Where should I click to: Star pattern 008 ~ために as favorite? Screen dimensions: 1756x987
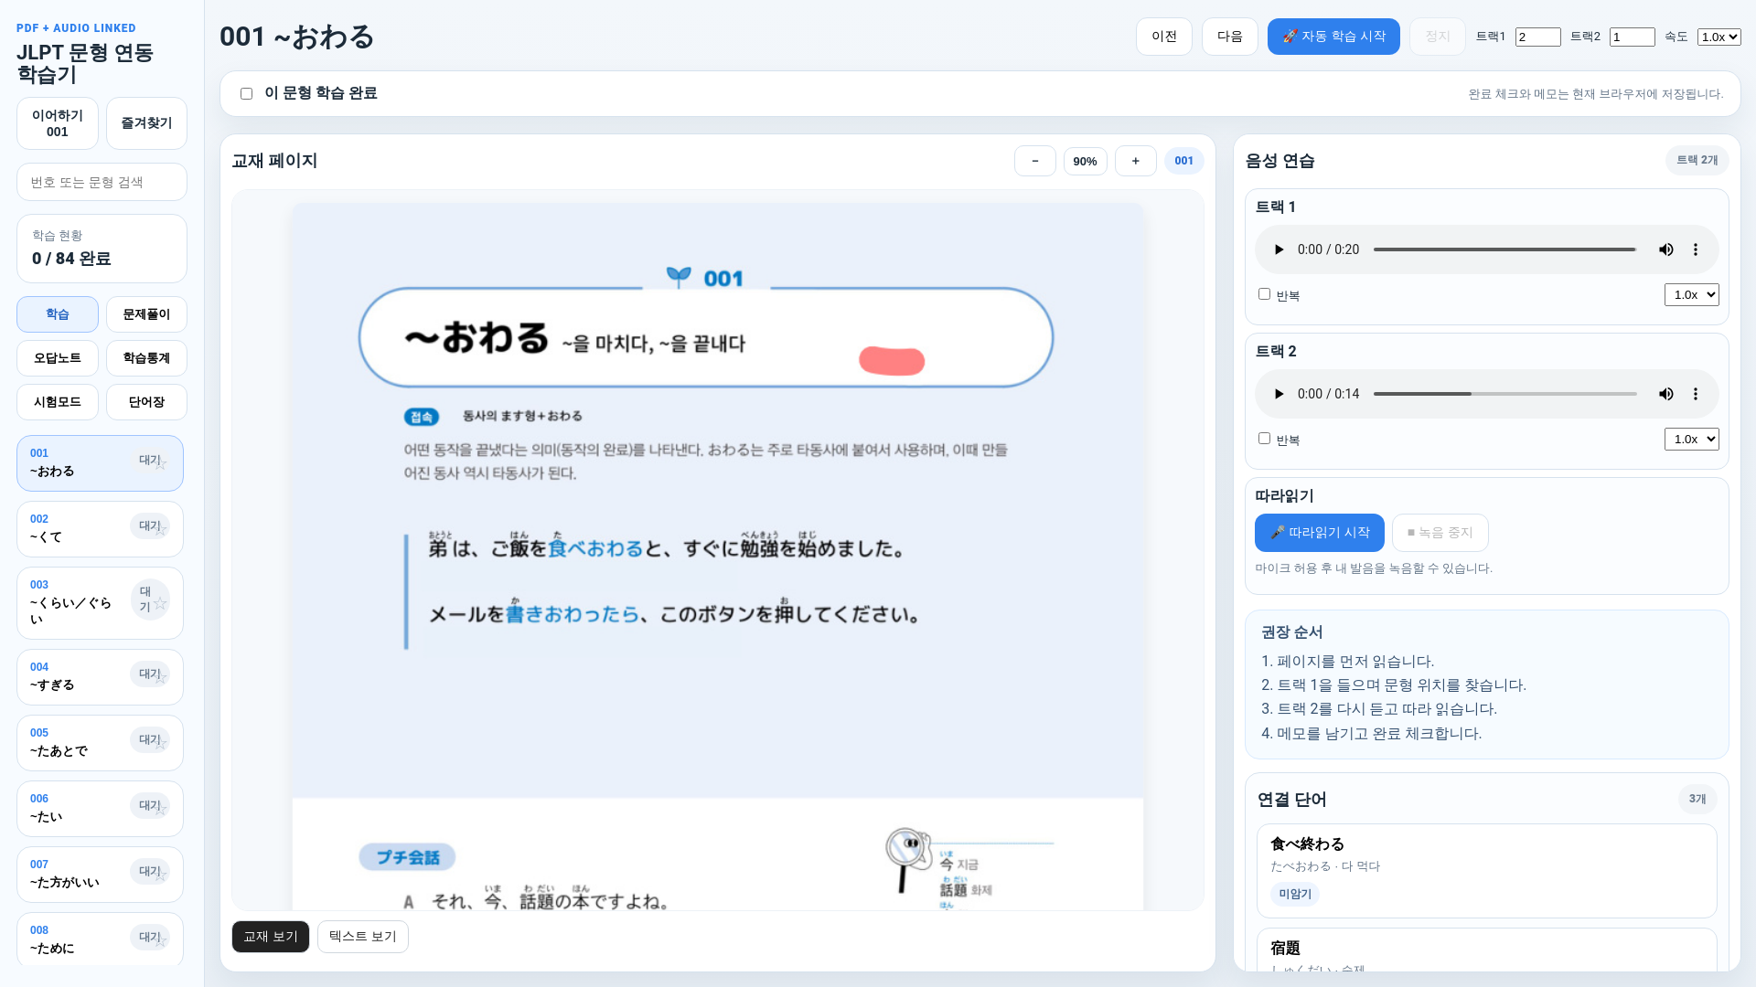[x=161, y=940]
